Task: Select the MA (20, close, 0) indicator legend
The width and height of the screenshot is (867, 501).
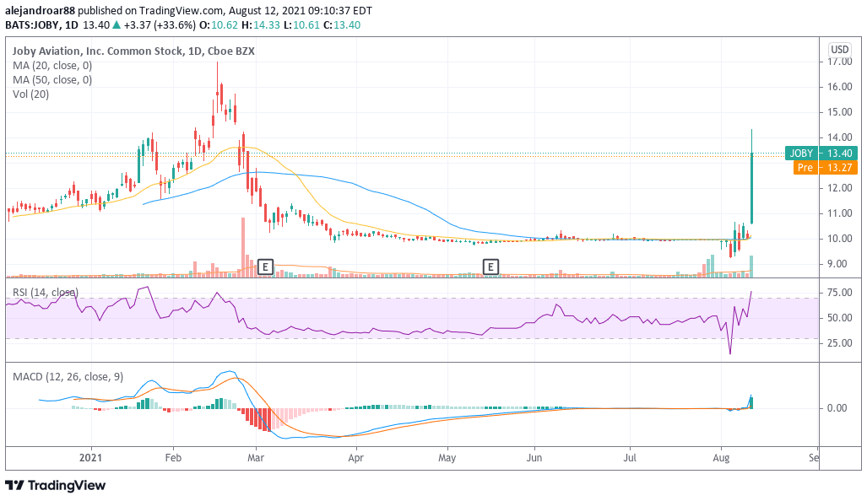Action: tap(52, 65)
